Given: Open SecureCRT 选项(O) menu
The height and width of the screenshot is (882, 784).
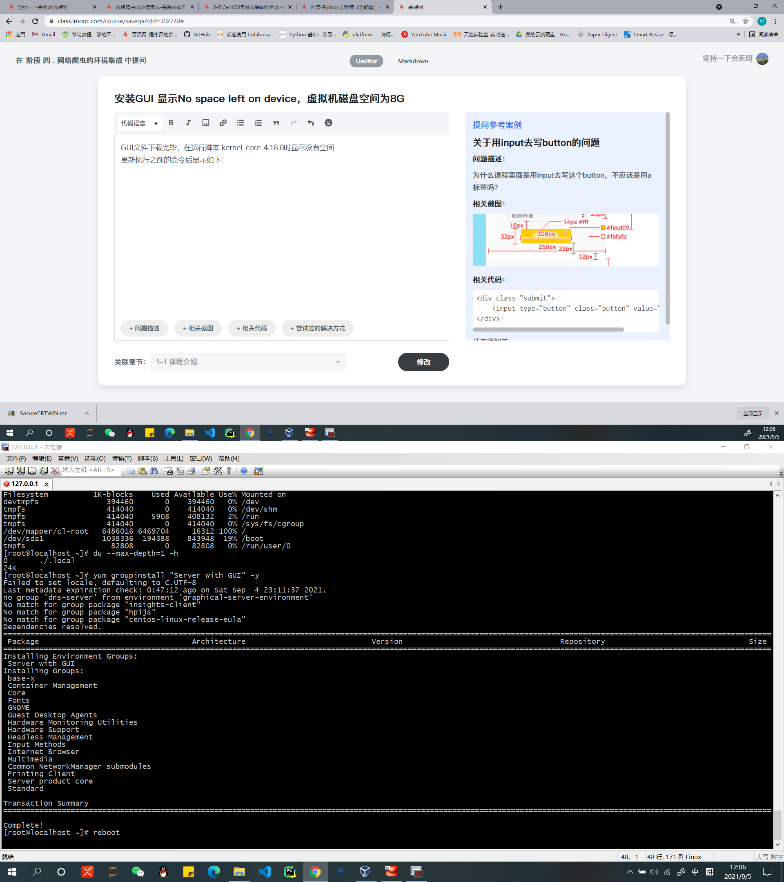Looking at the screenshot, I should [94, 458].
